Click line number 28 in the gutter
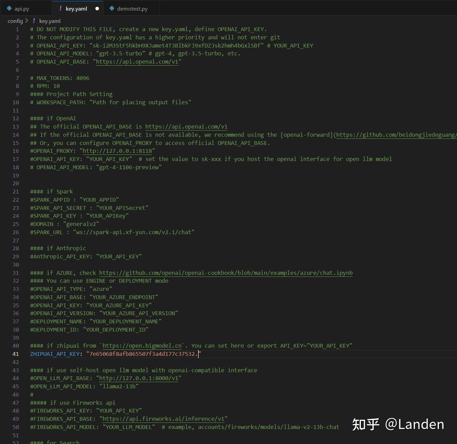The width and height of the screenshot is (457, 444). pos(16,248)
